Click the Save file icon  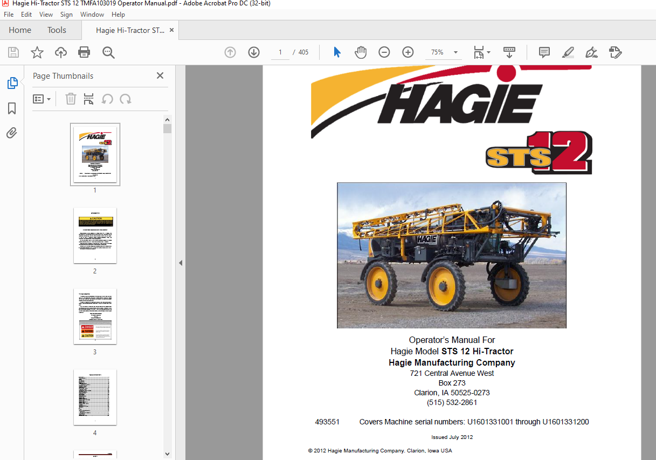pyautogui.click(x=13, y=52)
